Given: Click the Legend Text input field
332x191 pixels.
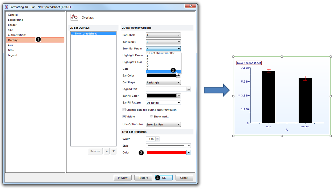Looking at the screenshot, I should pyautogui.click(x=166, y=89).
